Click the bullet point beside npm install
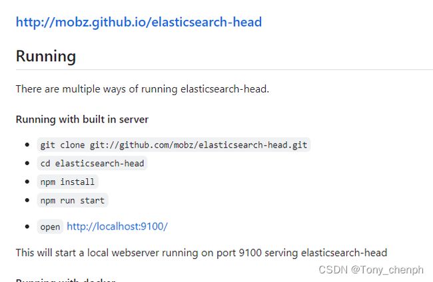 point(27,182)
